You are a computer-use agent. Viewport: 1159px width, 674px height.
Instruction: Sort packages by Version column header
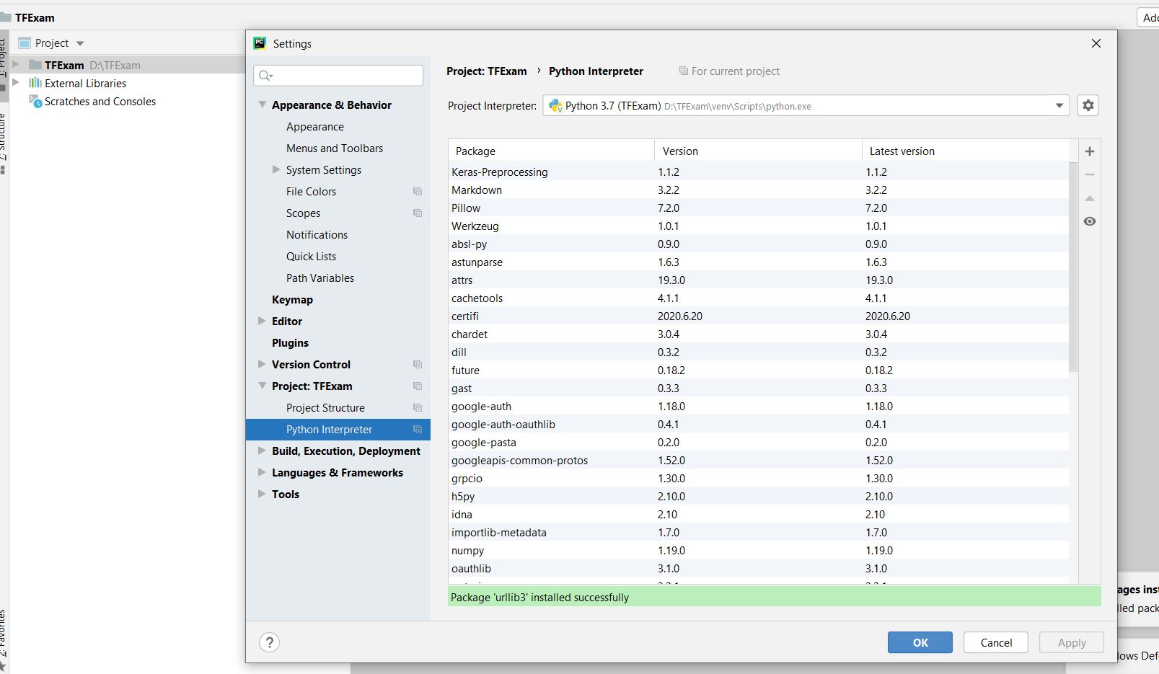[x=758, y=151]
